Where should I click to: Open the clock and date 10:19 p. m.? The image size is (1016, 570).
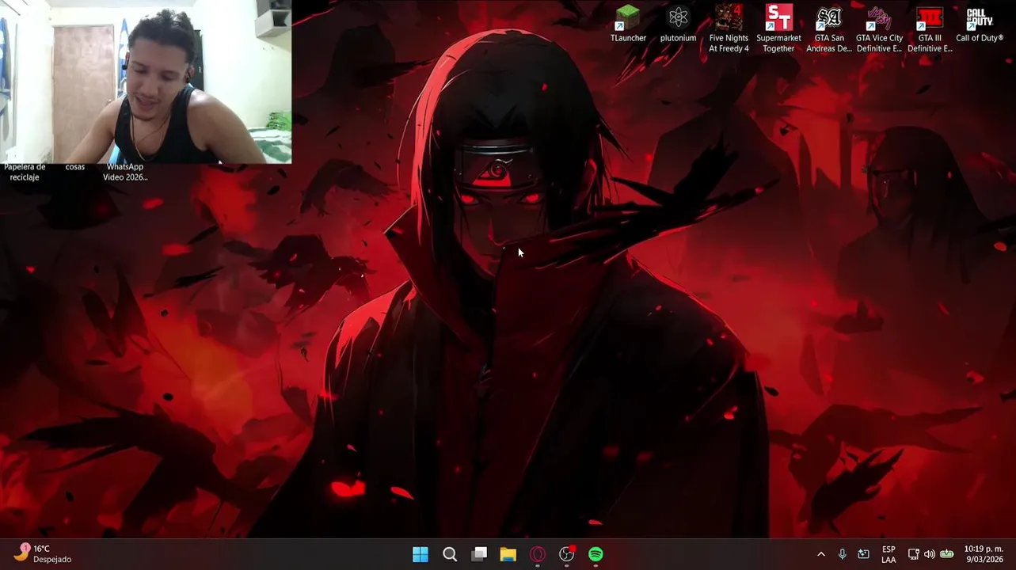[x=984, y=554]
